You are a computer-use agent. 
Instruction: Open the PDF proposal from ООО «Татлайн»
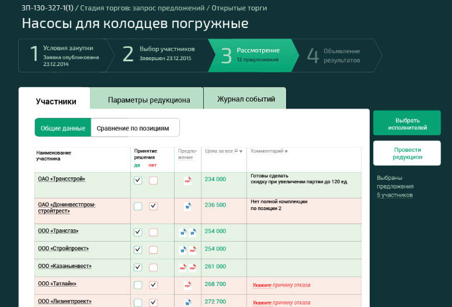pos(187,285)
